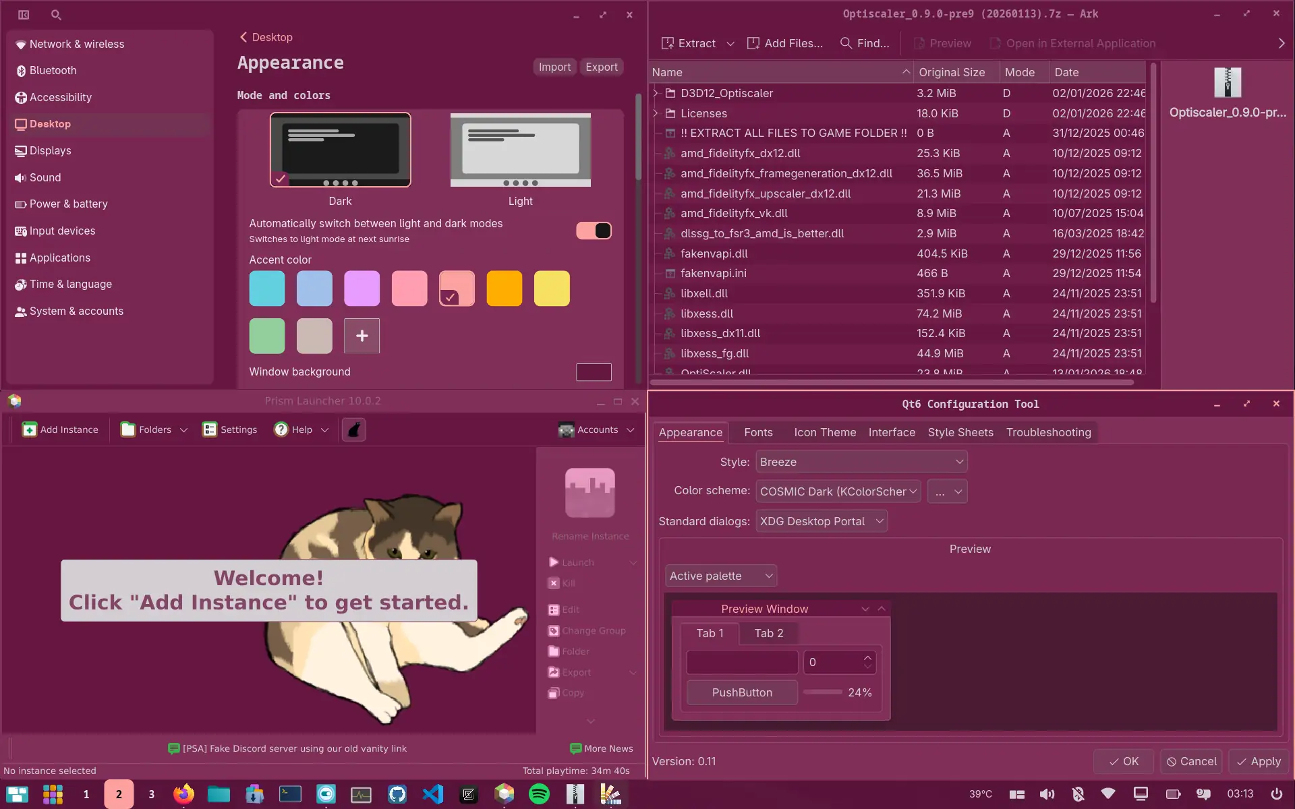Open Spotify from the taskbar
The width and height of the screenshot is (1295, 809).
pyautogui.click(x=539, y=794)
